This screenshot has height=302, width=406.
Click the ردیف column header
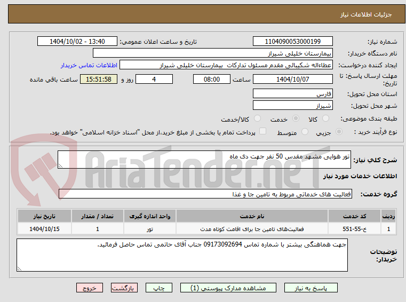(x=388, y=216)
